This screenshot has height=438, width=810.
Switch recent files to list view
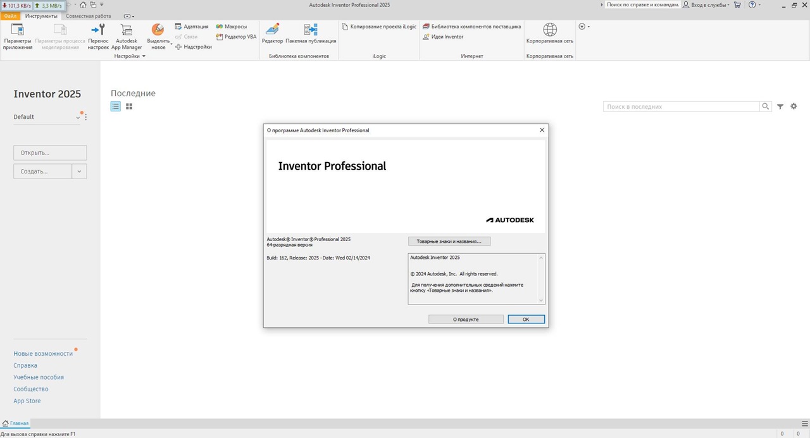(115, 106)
